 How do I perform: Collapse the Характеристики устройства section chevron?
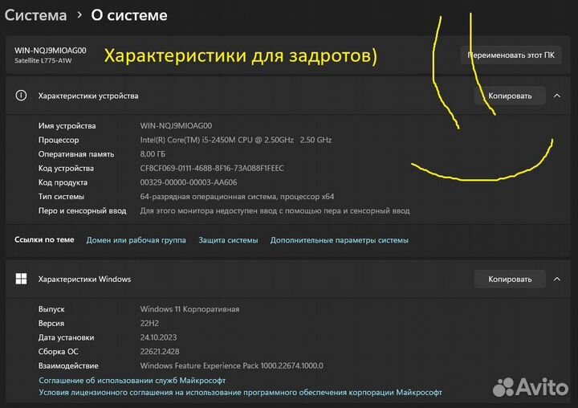557,96
